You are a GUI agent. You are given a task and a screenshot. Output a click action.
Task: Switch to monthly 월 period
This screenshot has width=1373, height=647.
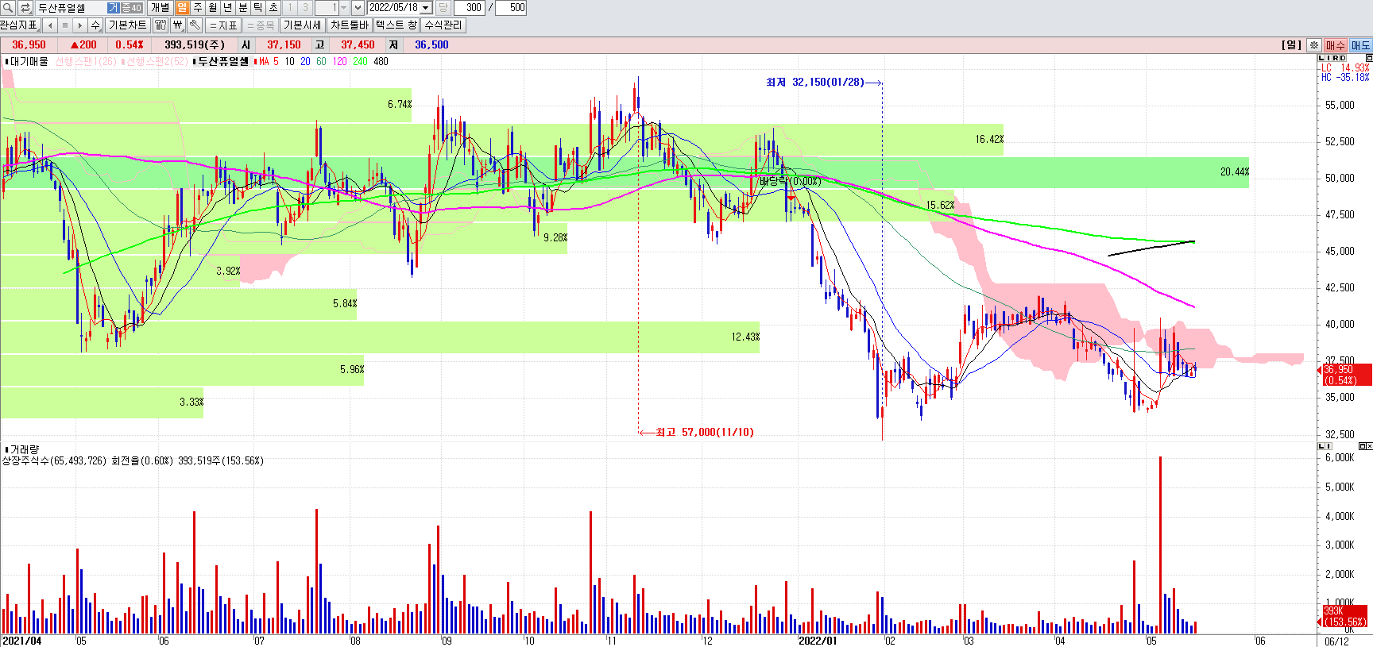(213, 8)
